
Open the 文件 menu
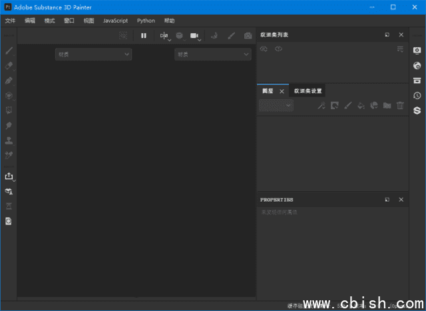11,21
